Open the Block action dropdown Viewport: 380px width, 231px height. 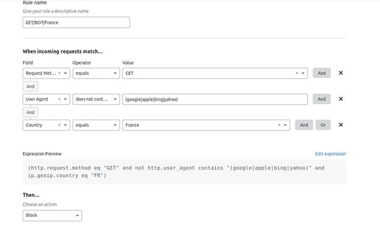(52, 216)
